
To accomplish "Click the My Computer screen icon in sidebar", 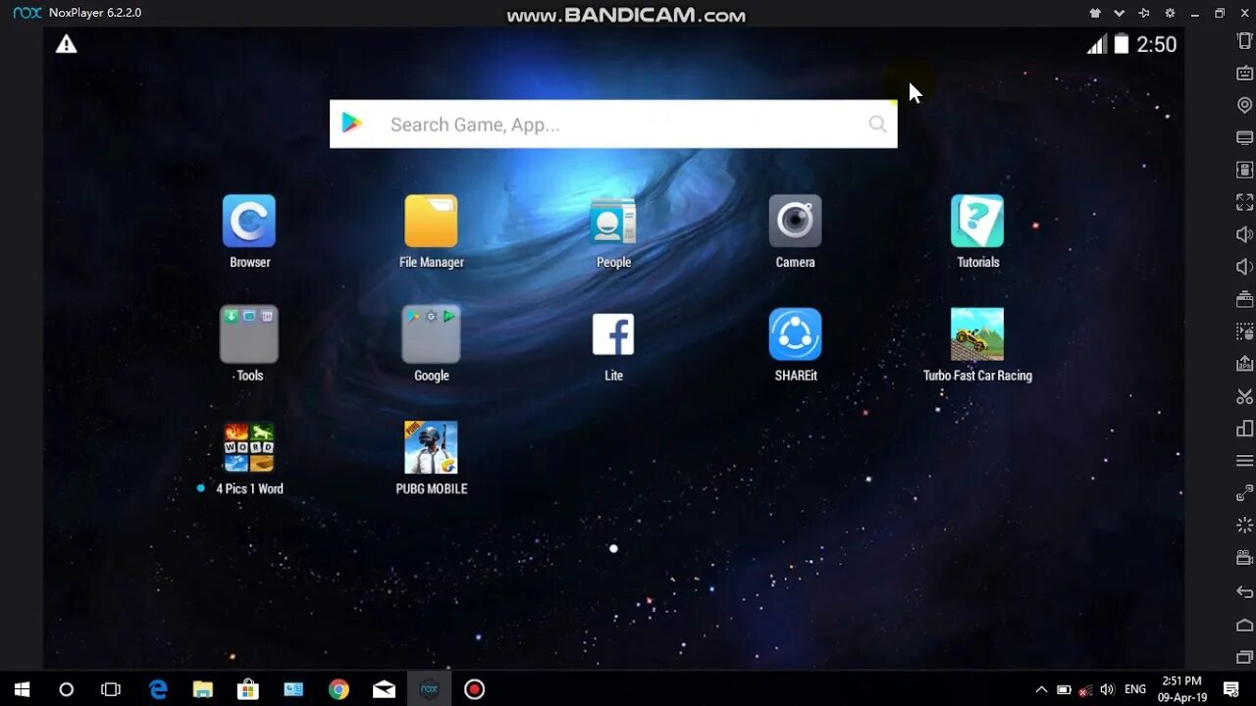I will [x=1244, y=137].
